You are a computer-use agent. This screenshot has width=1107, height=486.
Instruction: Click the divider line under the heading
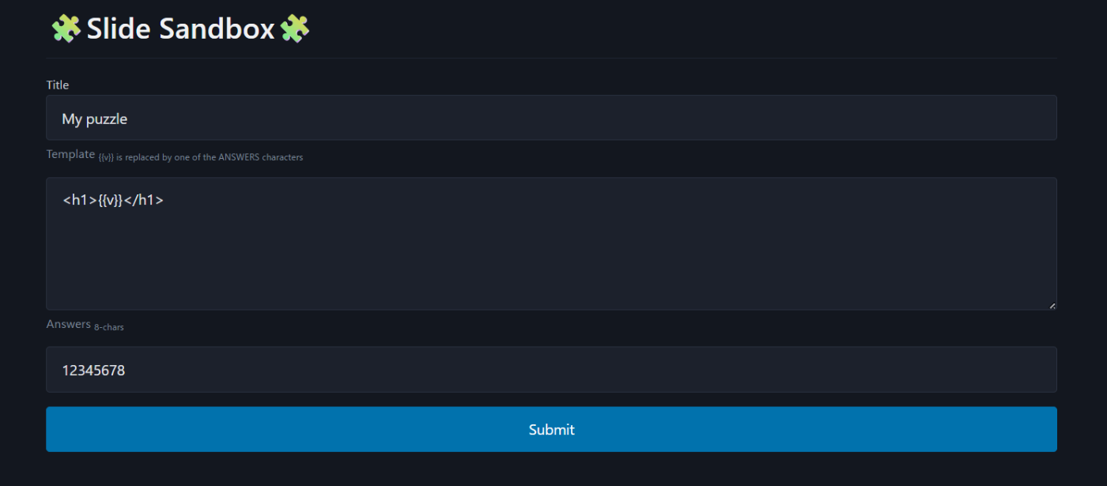[551, 58]
